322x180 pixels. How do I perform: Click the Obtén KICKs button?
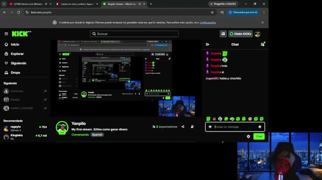pyautogui.click(x=240, y=34)
